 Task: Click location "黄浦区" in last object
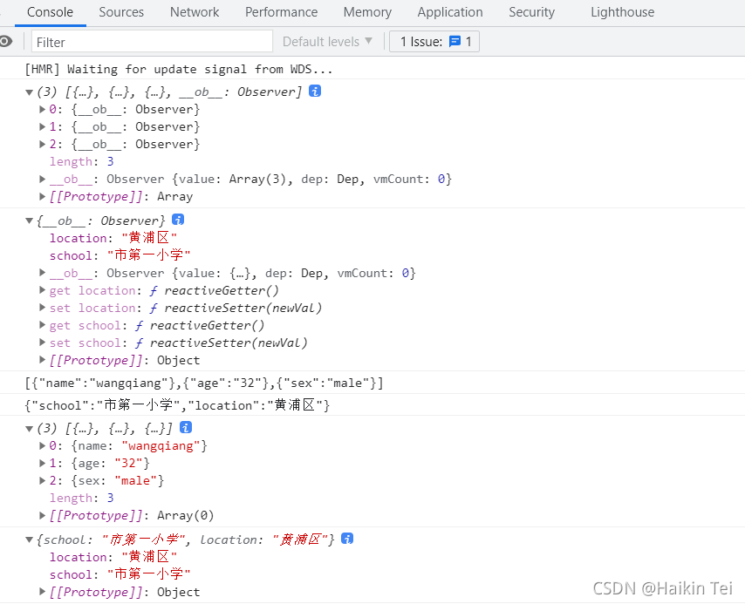click(x=113, y=557)
